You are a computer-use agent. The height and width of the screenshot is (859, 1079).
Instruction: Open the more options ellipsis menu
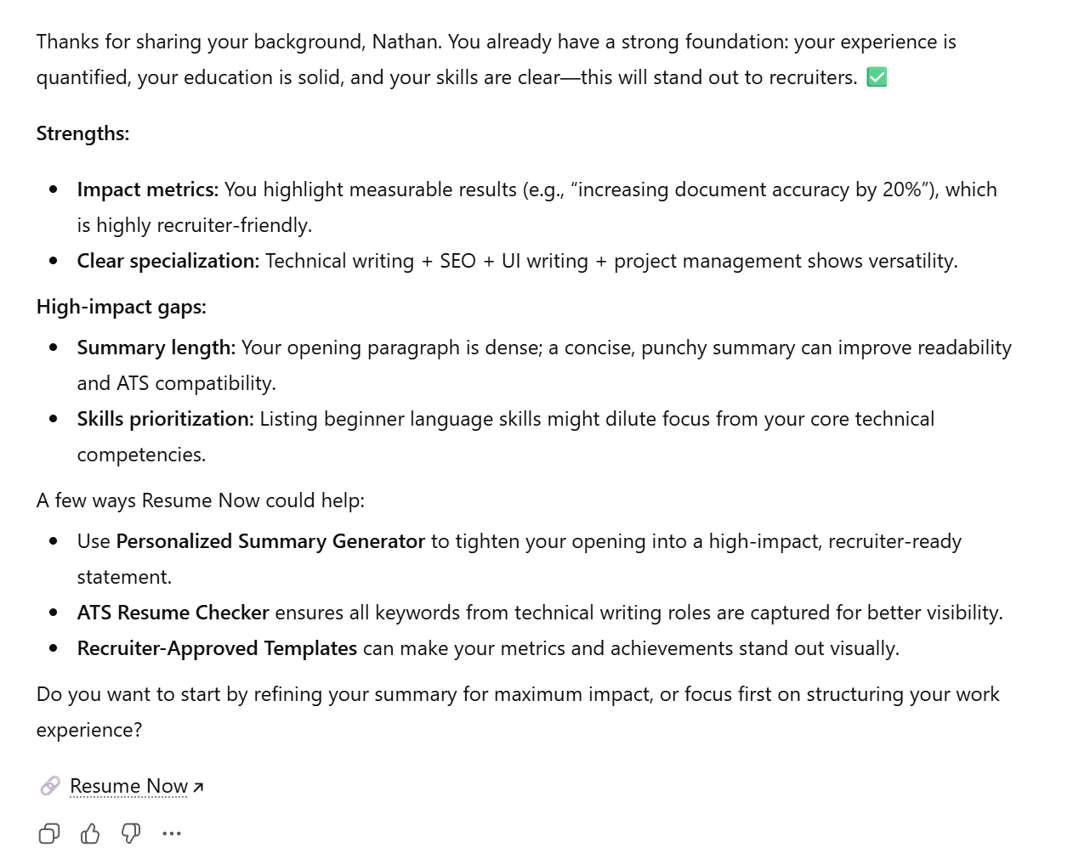pyautogui.click(x=172, y=834)
